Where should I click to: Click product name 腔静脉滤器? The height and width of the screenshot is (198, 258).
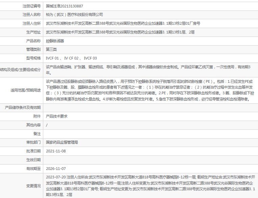(x=55, y=41)
